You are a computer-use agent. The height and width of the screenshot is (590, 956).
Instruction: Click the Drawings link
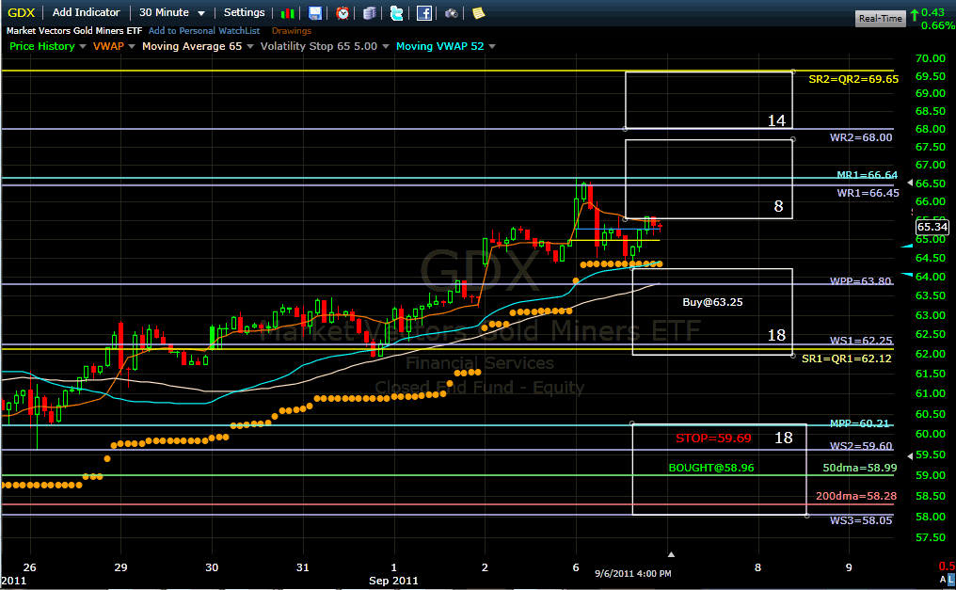pos(291,31)
